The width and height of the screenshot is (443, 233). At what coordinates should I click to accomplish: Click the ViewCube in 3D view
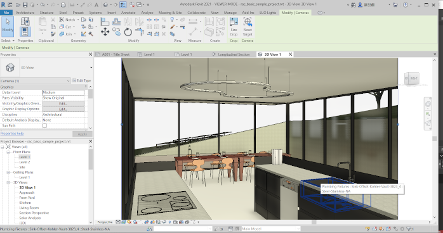412,79
